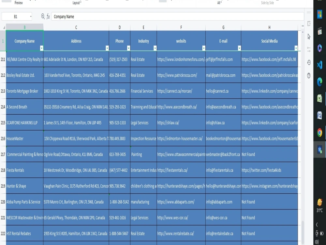Select the 'Painting' industry cell
326x245 pixels.
[x=143, y=155]
